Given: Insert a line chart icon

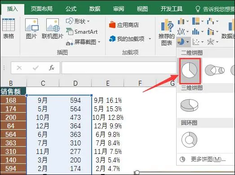Looking at the screenshot, I should click(x=181, y=31).
